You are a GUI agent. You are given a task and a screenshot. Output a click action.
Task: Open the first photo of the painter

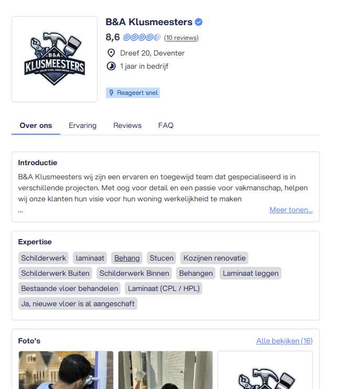point(66,370)
